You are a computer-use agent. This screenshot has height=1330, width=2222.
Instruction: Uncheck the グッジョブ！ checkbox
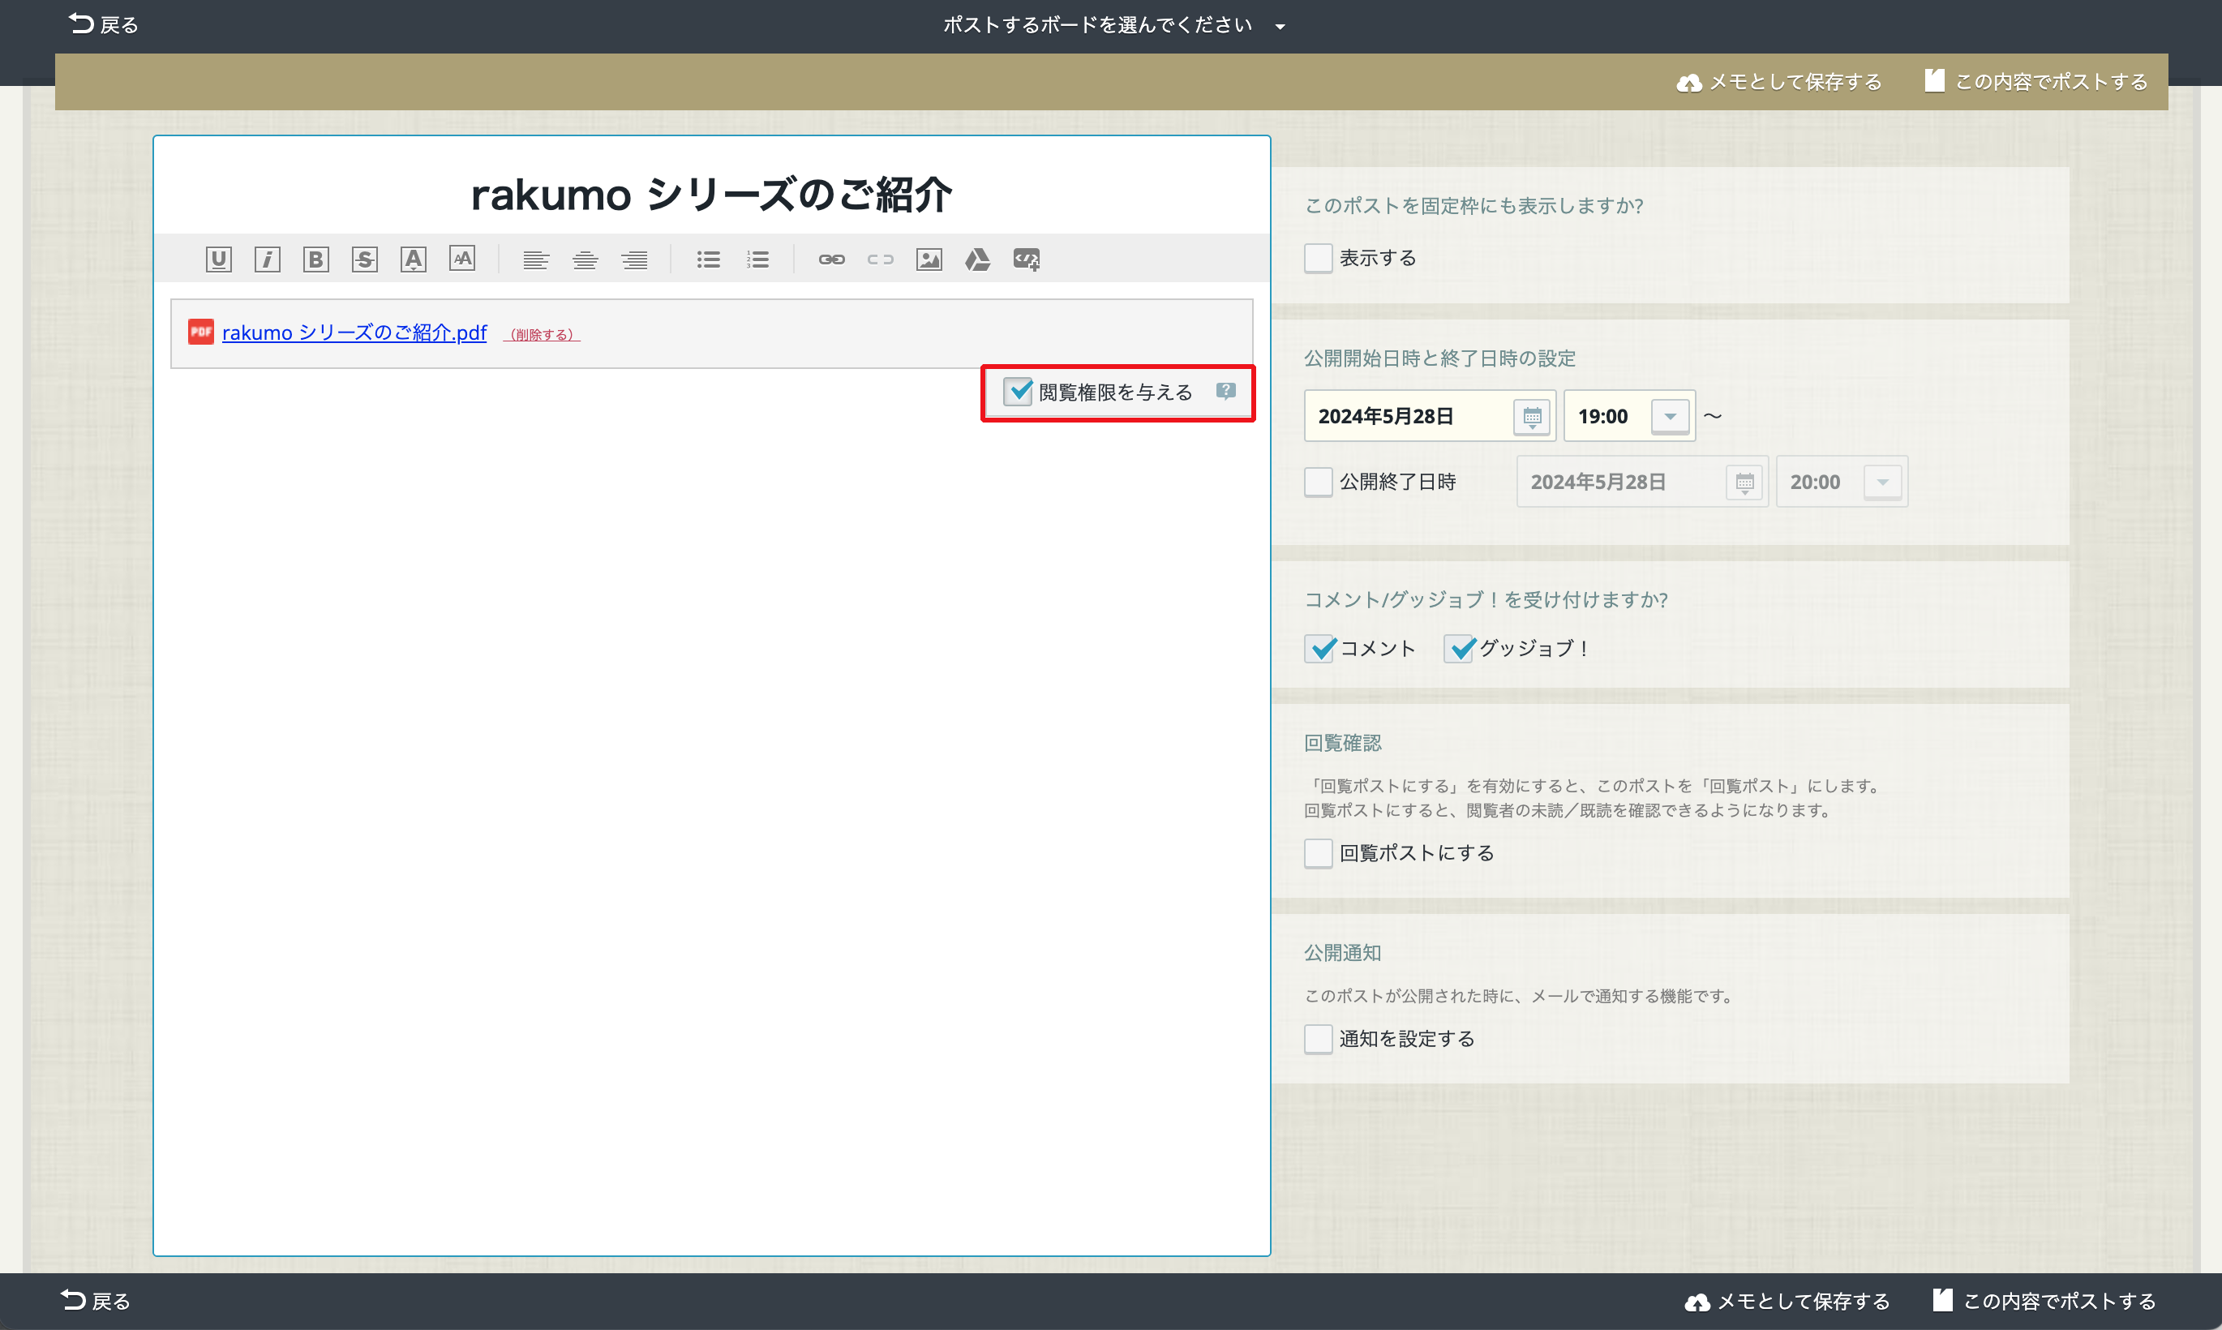(x=1459, y=648)
